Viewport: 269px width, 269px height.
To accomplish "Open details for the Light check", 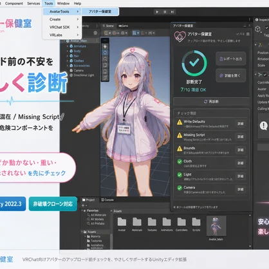I will pyautogui.click(x=241, y=176).
